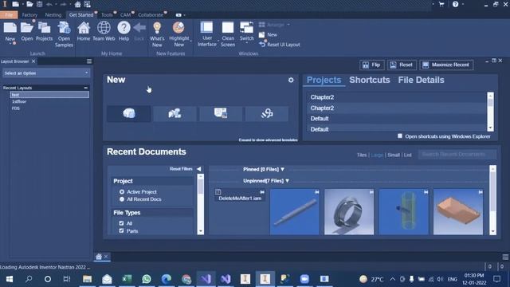Switch to Collaborate ribbon tab
The width and height of the screenshot is (510, 287).
151,15
